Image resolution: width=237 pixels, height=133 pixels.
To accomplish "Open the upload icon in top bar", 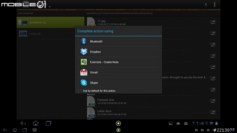I will coord(206,4).
